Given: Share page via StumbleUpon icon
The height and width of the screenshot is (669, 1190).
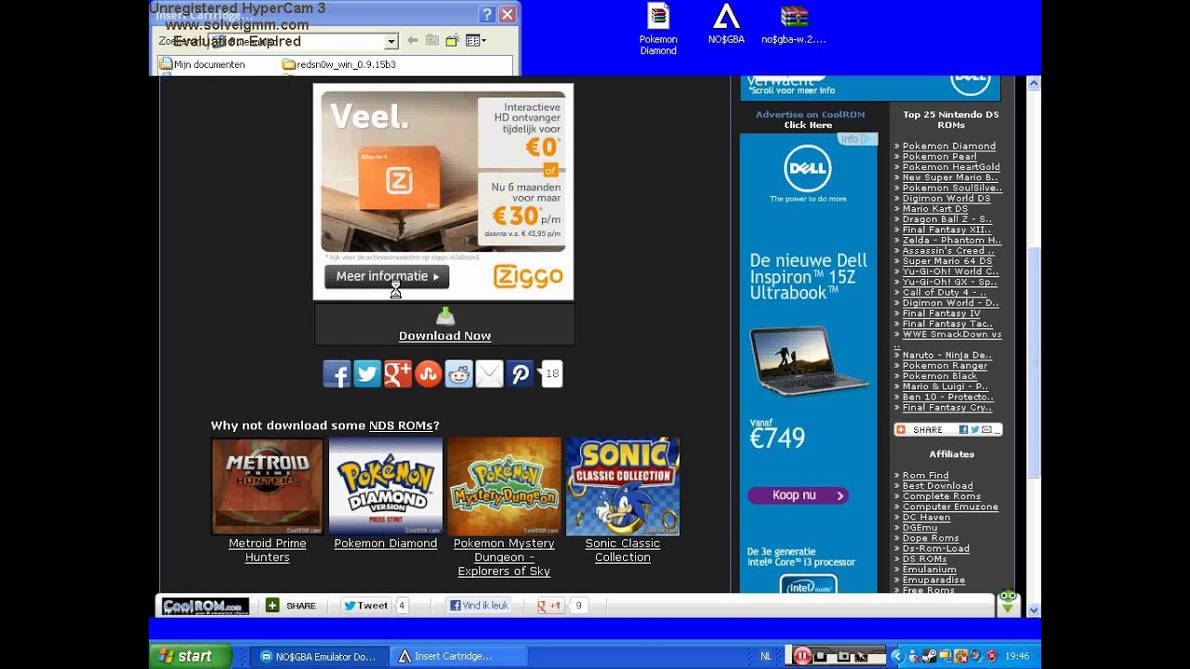Looking at the screenshot, I should point(429,374).
